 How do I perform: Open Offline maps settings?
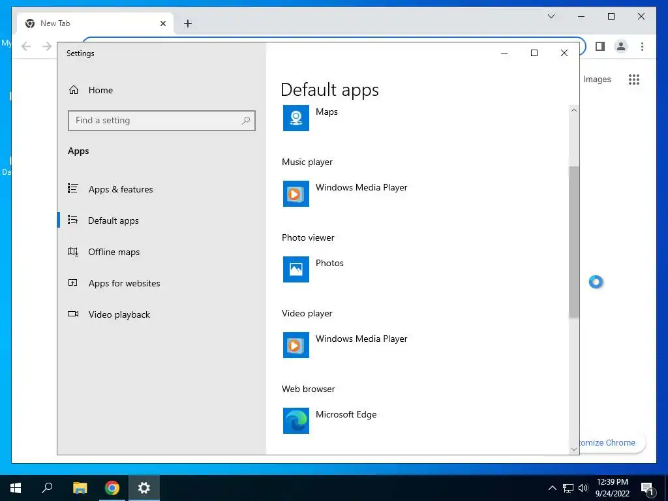point(114,252)
